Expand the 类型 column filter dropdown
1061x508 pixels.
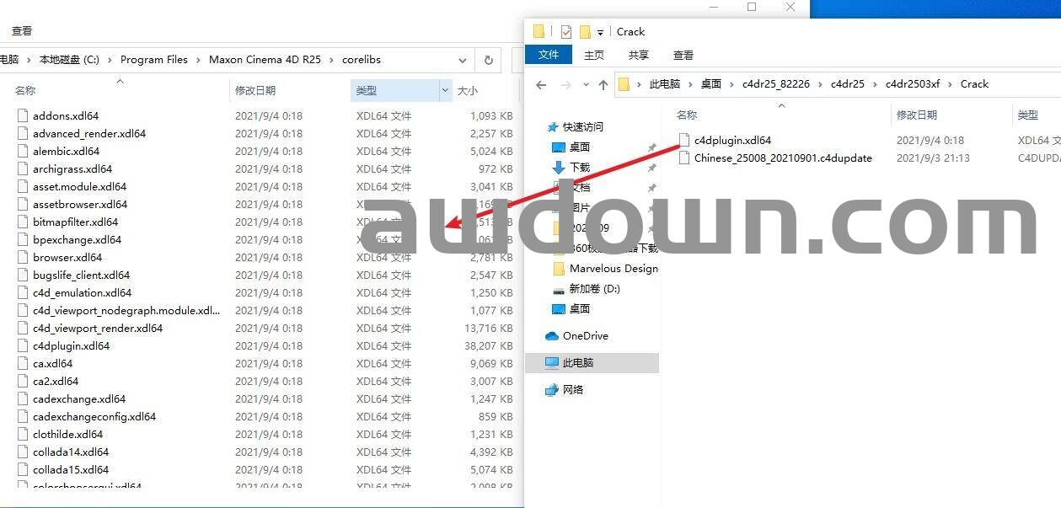click(445, 91)
